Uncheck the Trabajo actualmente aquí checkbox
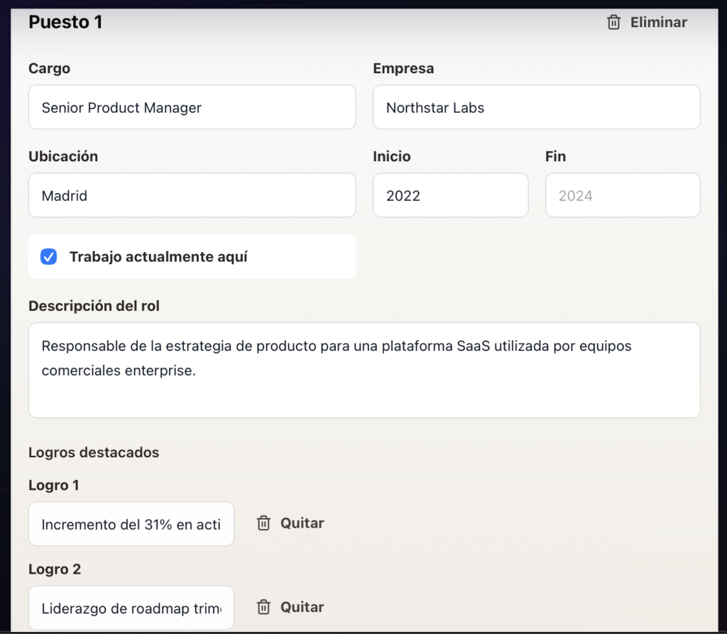Screen dimensions: 727x634 49,256
